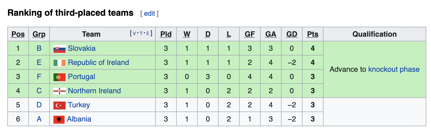The image size is (431, 133).
Task: Click the T template talk link
Action: tap(141, 34)
